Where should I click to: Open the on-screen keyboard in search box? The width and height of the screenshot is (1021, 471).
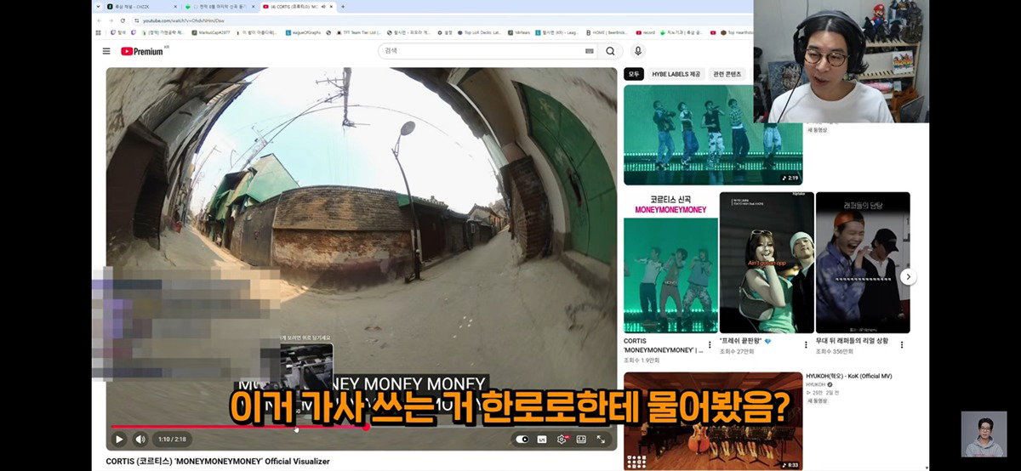590,51
